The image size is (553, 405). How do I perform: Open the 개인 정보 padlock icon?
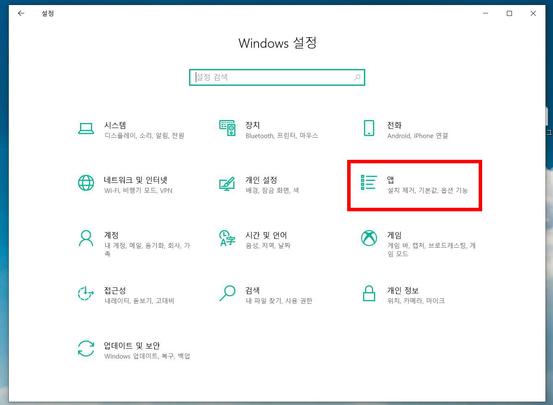[x=369, y=293]
